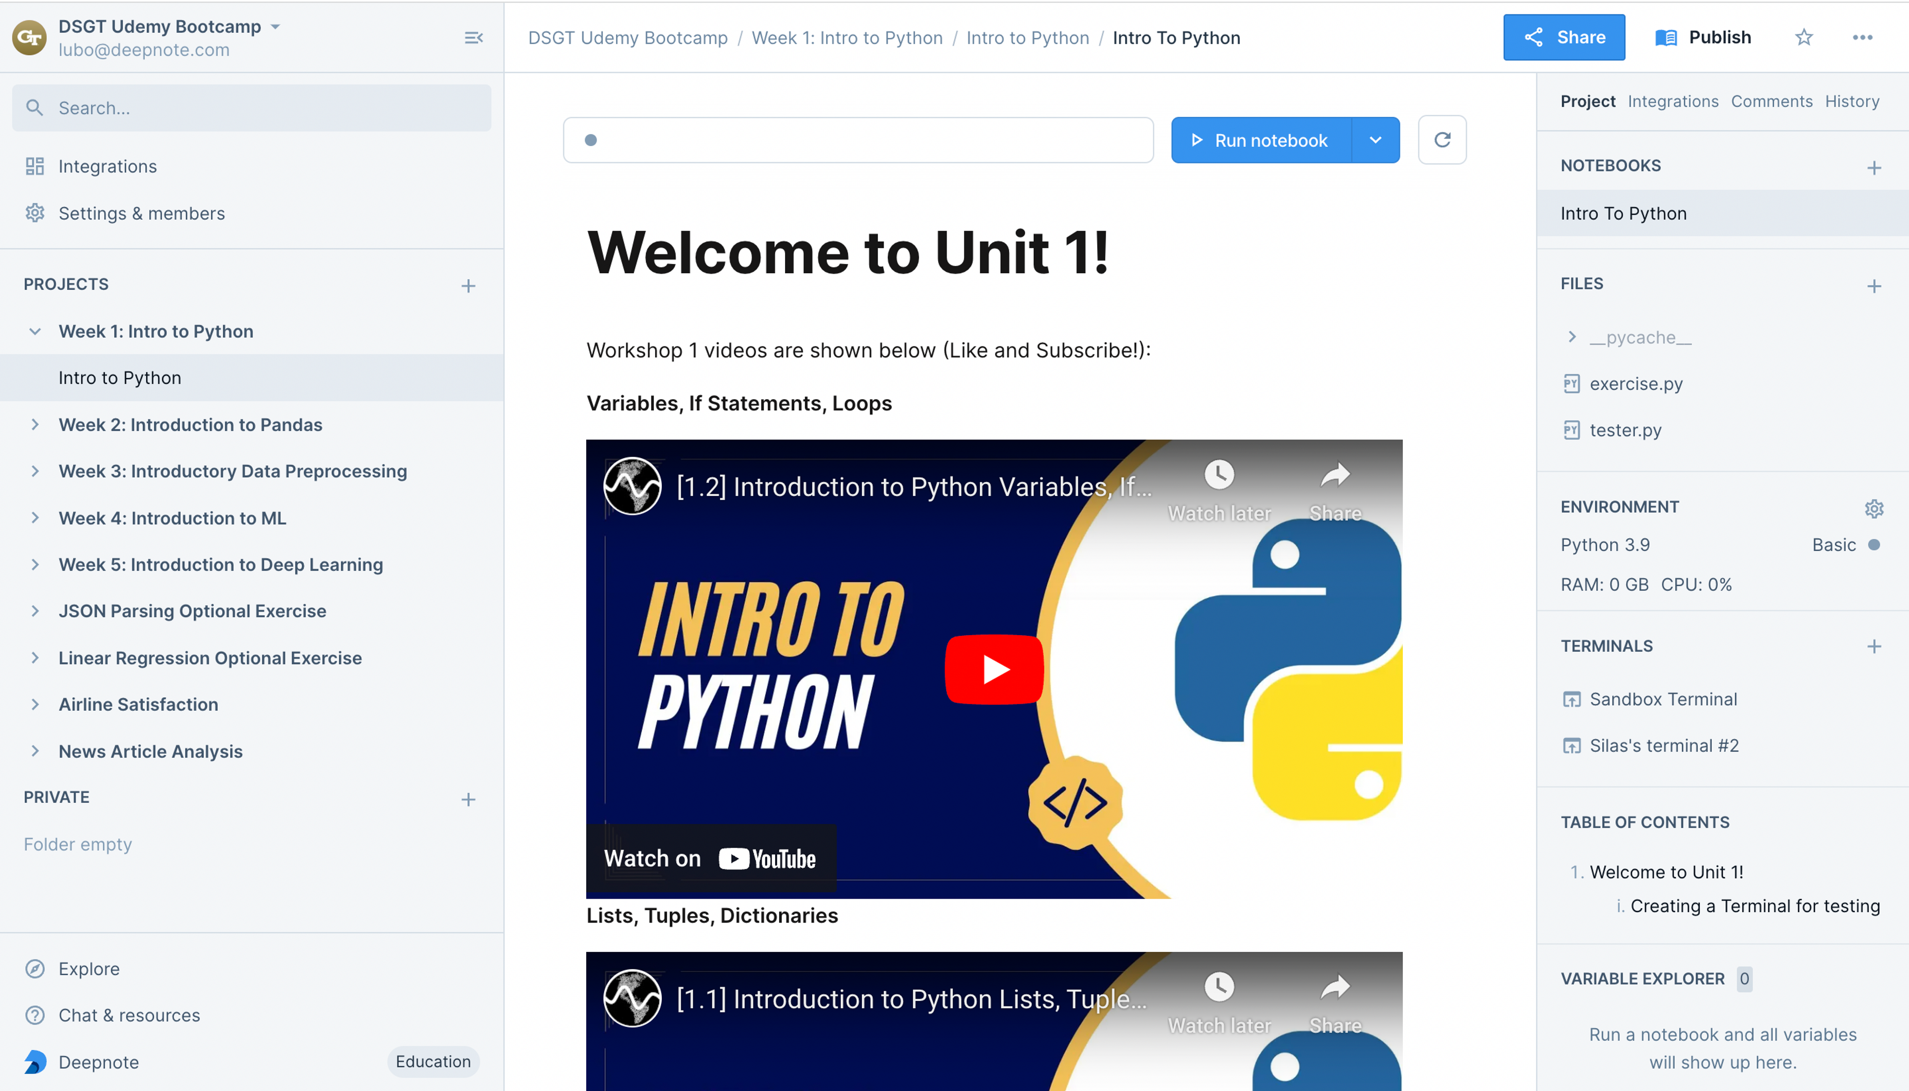Collapse the Week 1: Intro to Python project
1909x1091 pixels.
[x=34, y=331]
